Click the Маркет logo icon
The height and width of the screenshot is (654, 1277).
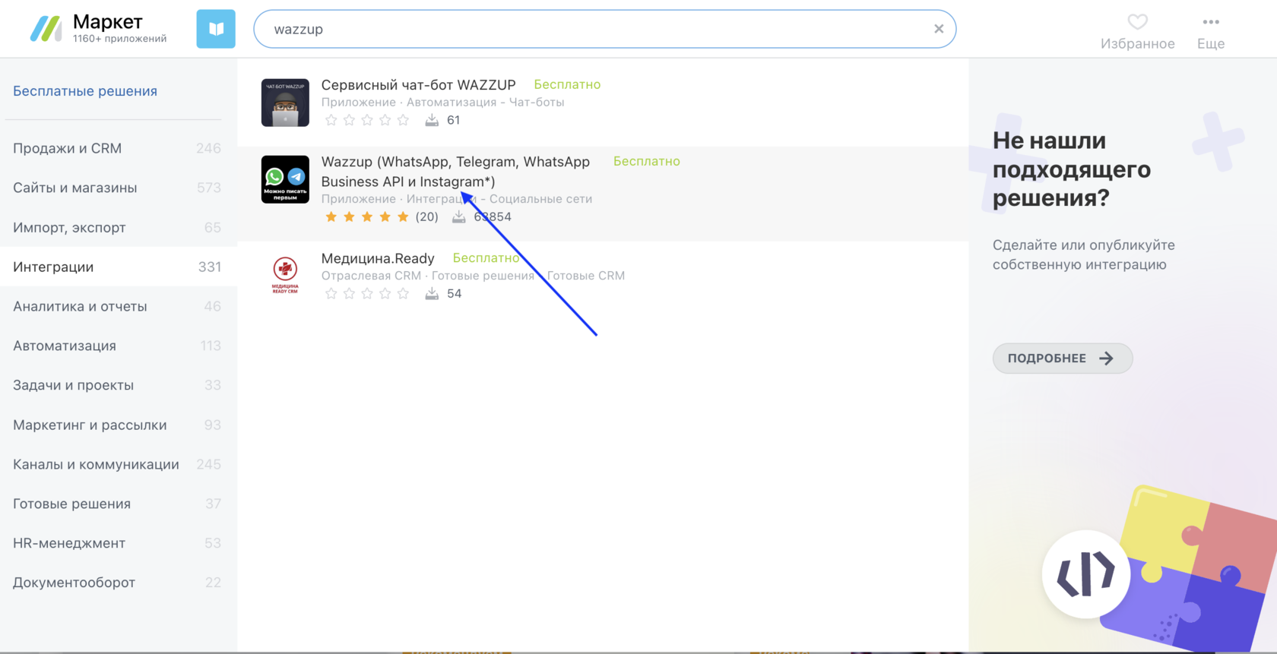pos(46,29)
